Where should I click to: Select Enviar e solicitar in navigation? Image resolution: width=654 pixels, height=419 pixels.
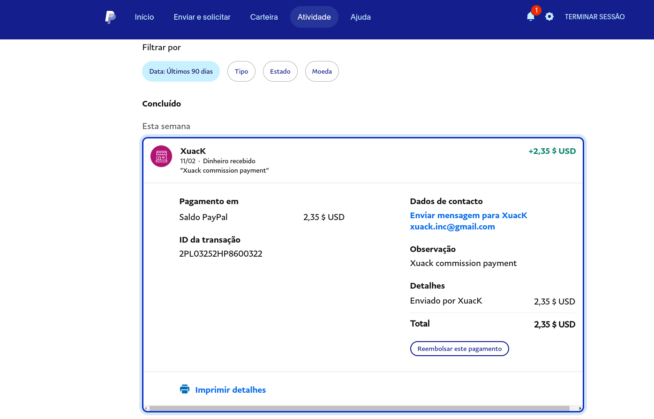[202, 17]
